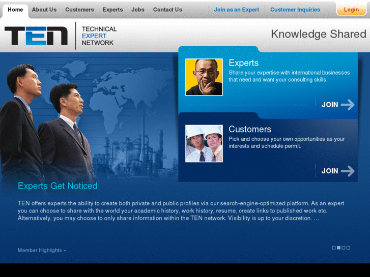Viewport: 370px width, 277px height.
Task: Navigate to the Jobs page
Action: click(138, 10)
